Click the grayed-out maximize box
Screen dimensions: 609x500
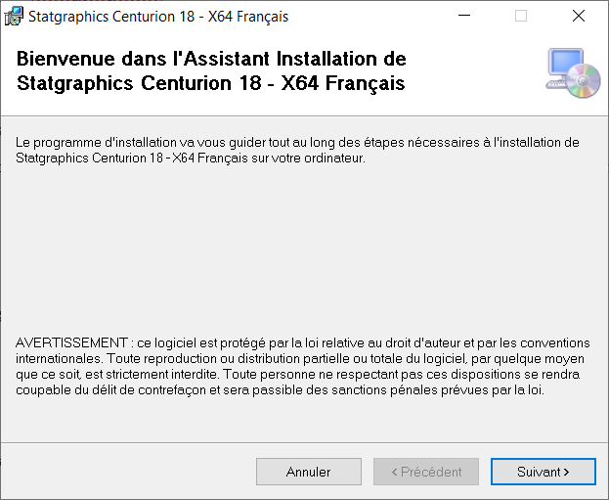521,16
